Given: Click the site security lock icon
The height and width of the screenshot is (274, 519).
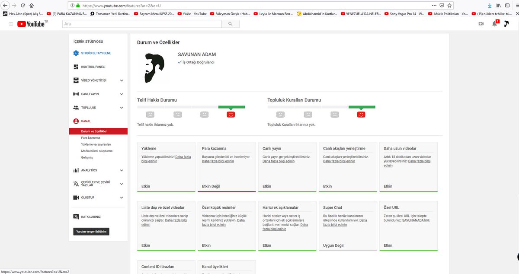Looking at the screenshot, I should pos(78,6).
